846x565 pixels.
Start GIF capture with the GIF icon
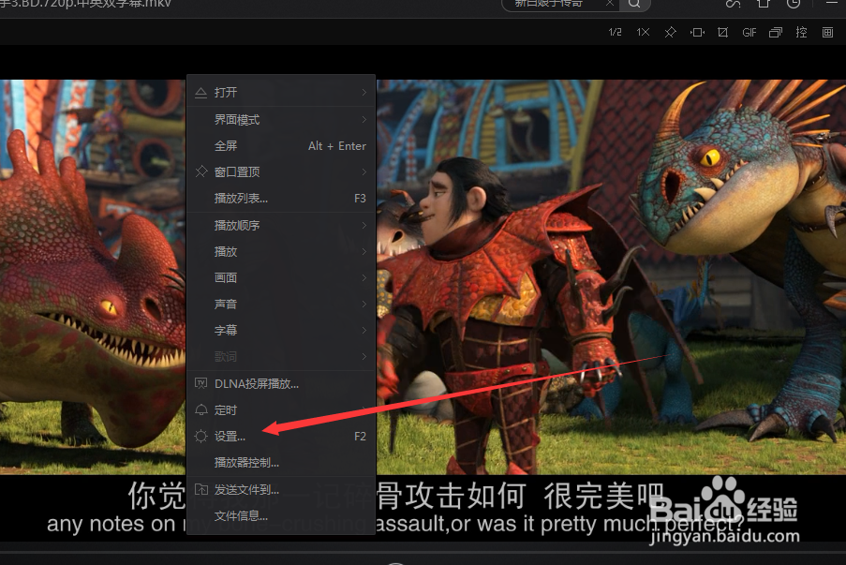pyautogui.click(x=750, y=33)
